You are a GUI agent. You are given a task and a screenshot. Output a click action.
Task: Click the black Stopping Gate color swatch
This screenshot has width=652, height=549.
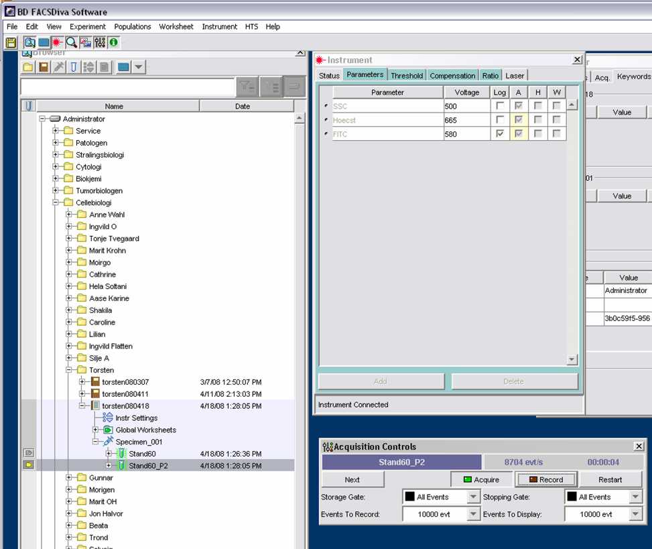click(x=571, y=497)
